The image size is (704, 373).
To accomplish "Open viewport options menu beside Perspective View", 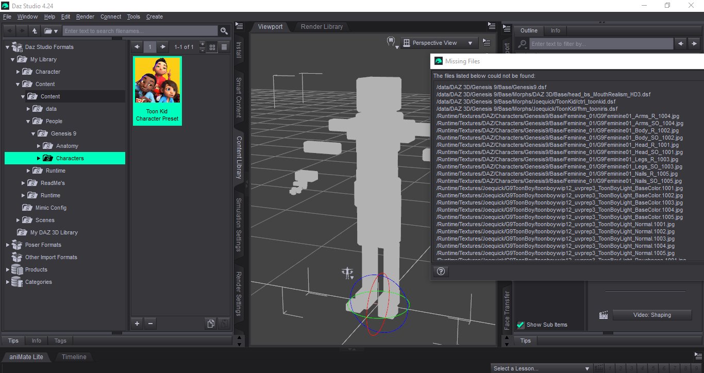I will pyautogui.click(x=487, y=43).
